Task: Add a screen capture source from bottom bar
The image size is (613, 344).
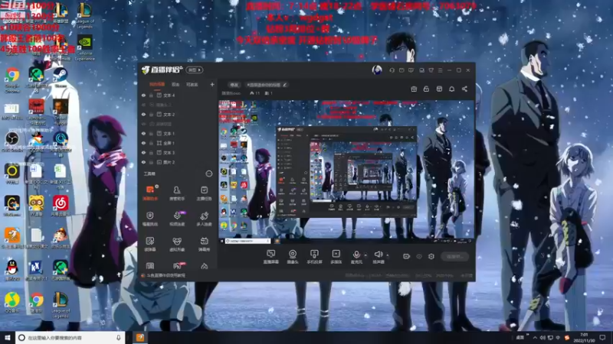Action: coord(270,257)
